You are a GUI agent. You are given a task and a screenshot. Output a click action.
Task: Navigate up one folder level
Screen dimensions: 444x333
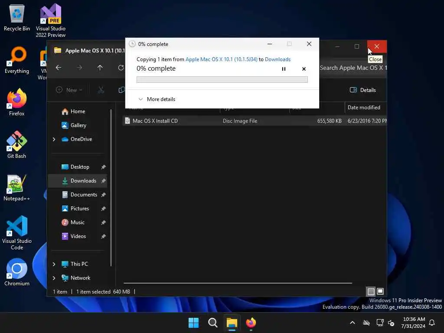tap(100, 68)
